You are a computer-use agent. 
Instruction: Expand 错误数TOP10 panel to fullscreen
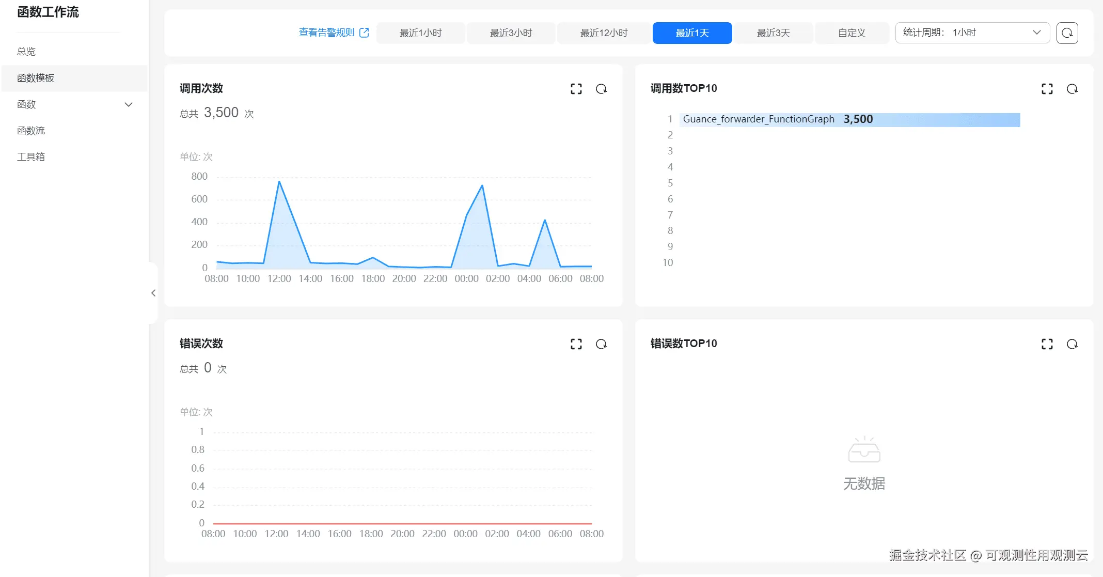(x=1047, y=344)
